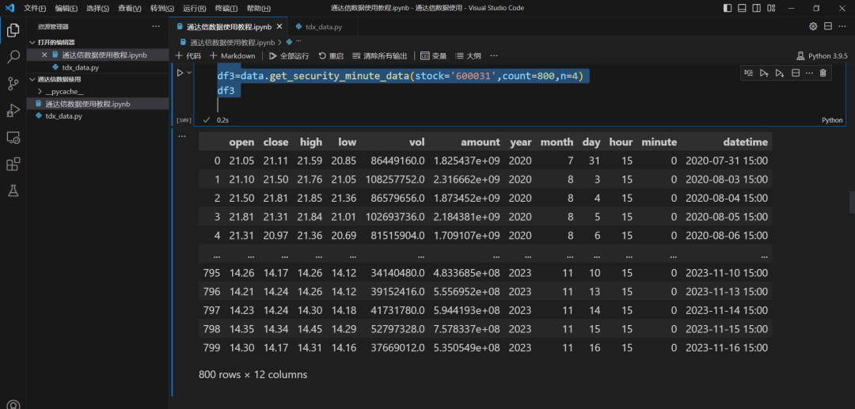Toggle the bottom panel layout button
This screenshot has height=409, width=855.
(742, 8)
